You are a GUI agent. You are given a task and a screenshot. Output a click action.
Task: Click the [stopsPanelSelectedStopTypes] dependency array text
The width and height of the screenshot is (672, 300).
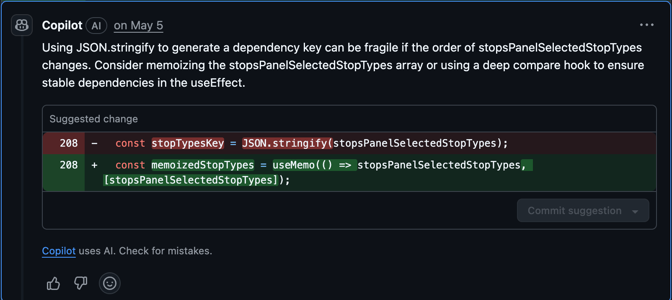[x=191, y=180]
